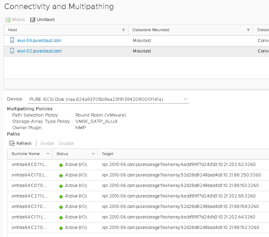Sort by Target column header
The image size is (269, 237).
(108, 154)
